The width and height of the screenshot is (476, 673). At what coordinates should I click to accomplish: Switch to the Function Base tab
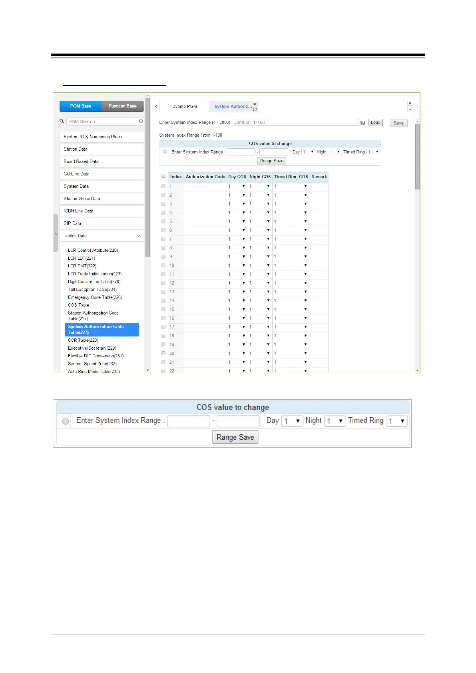123,106
